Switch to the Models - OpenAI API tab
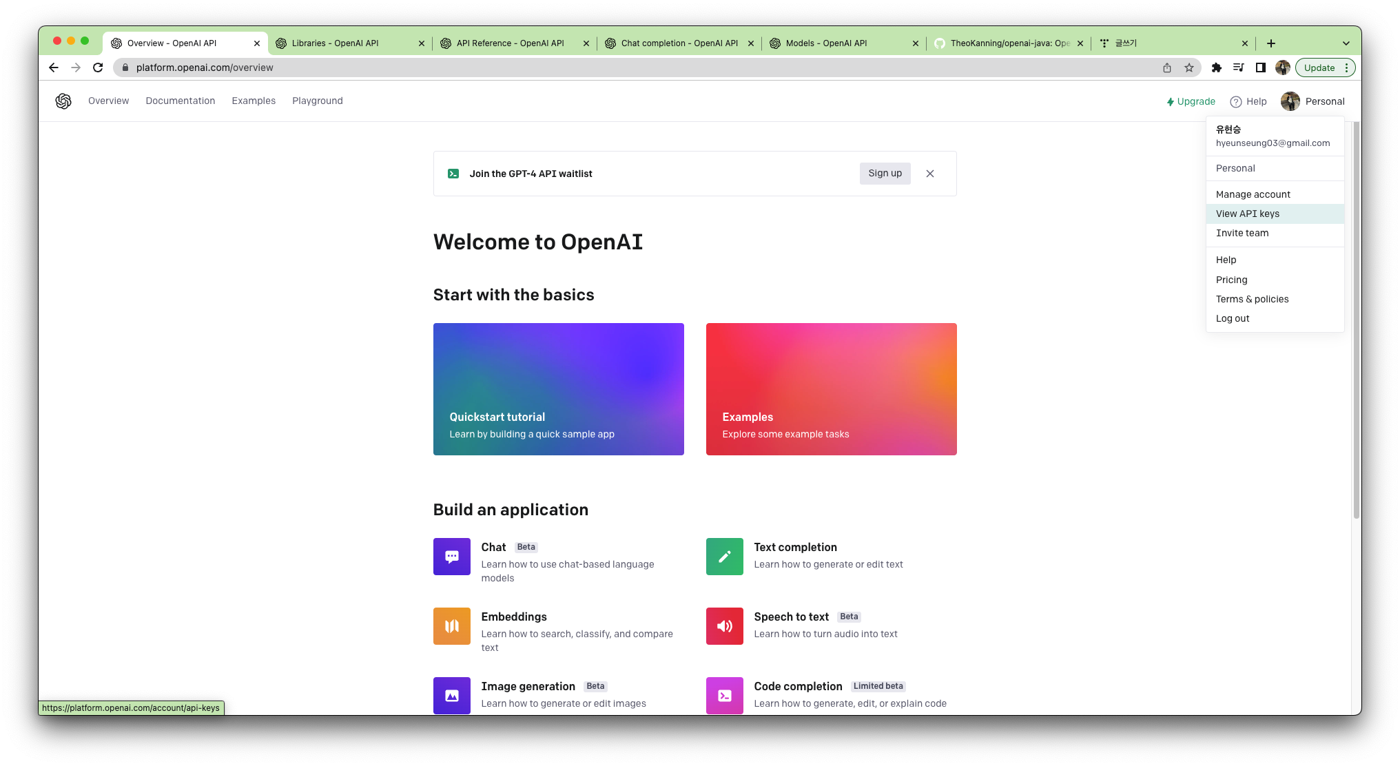Viewport: 1400px width, 766px height. pos(826,43)
